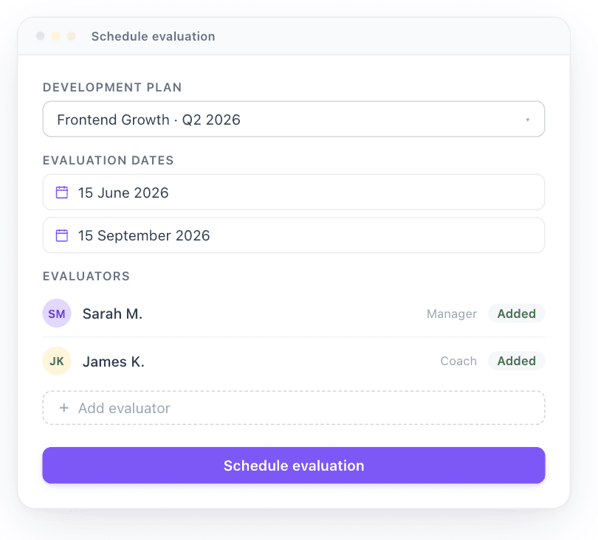Open the Development Plan dropdown arrow
This screenshot has height=540, width=598.
527,120
